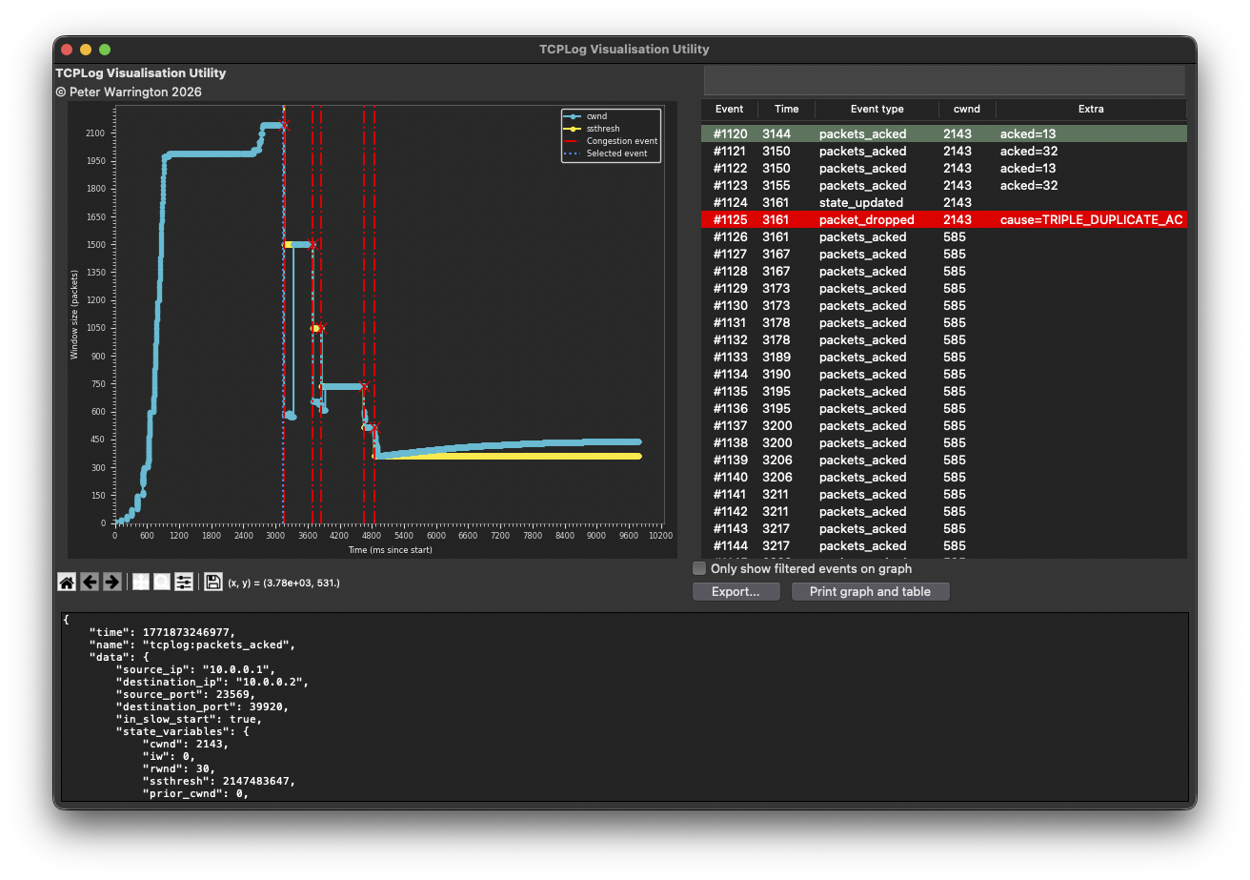
Task: Reset graph to original home view
Action: click(x=67, y=582)
